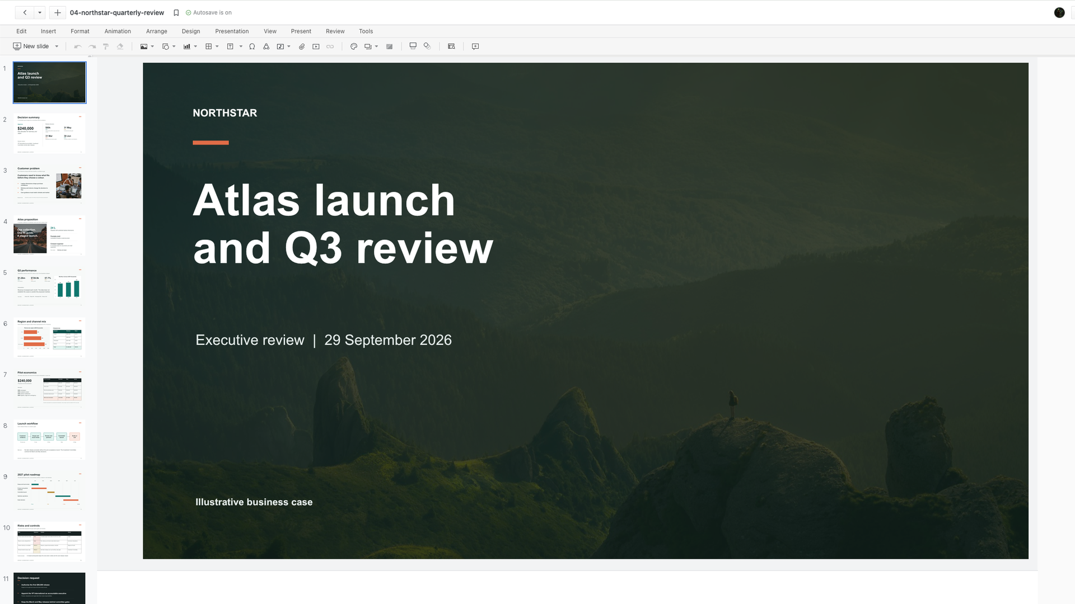Screen dimensions: 1075x604
Task: Open the Presentation menu
Action: click(232, 31)
